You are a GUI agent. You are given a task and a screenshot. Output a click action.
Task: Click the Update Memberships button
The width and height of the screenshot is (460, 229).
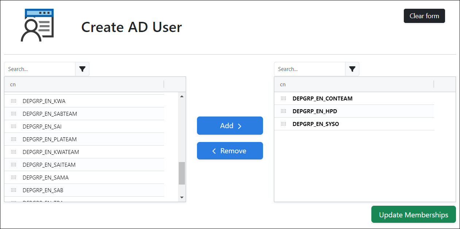point(413,214)
